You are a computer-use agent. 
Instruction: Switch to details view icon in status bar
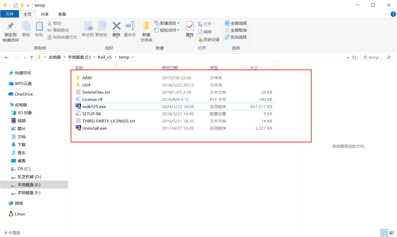click(x=384, y=233)
